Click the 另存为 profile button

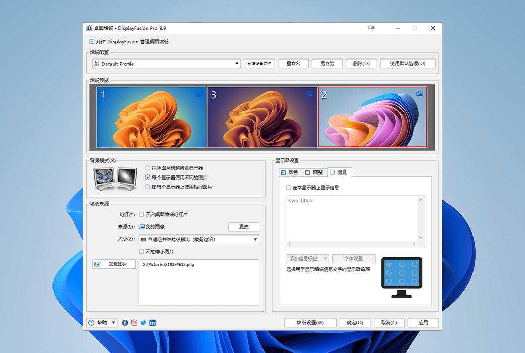pyautogui.click(x=327, y=63)
